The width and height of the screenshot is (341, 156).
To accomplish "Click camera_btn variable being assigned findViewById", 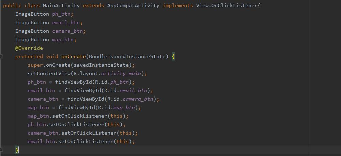I will [x=43, y=99].
